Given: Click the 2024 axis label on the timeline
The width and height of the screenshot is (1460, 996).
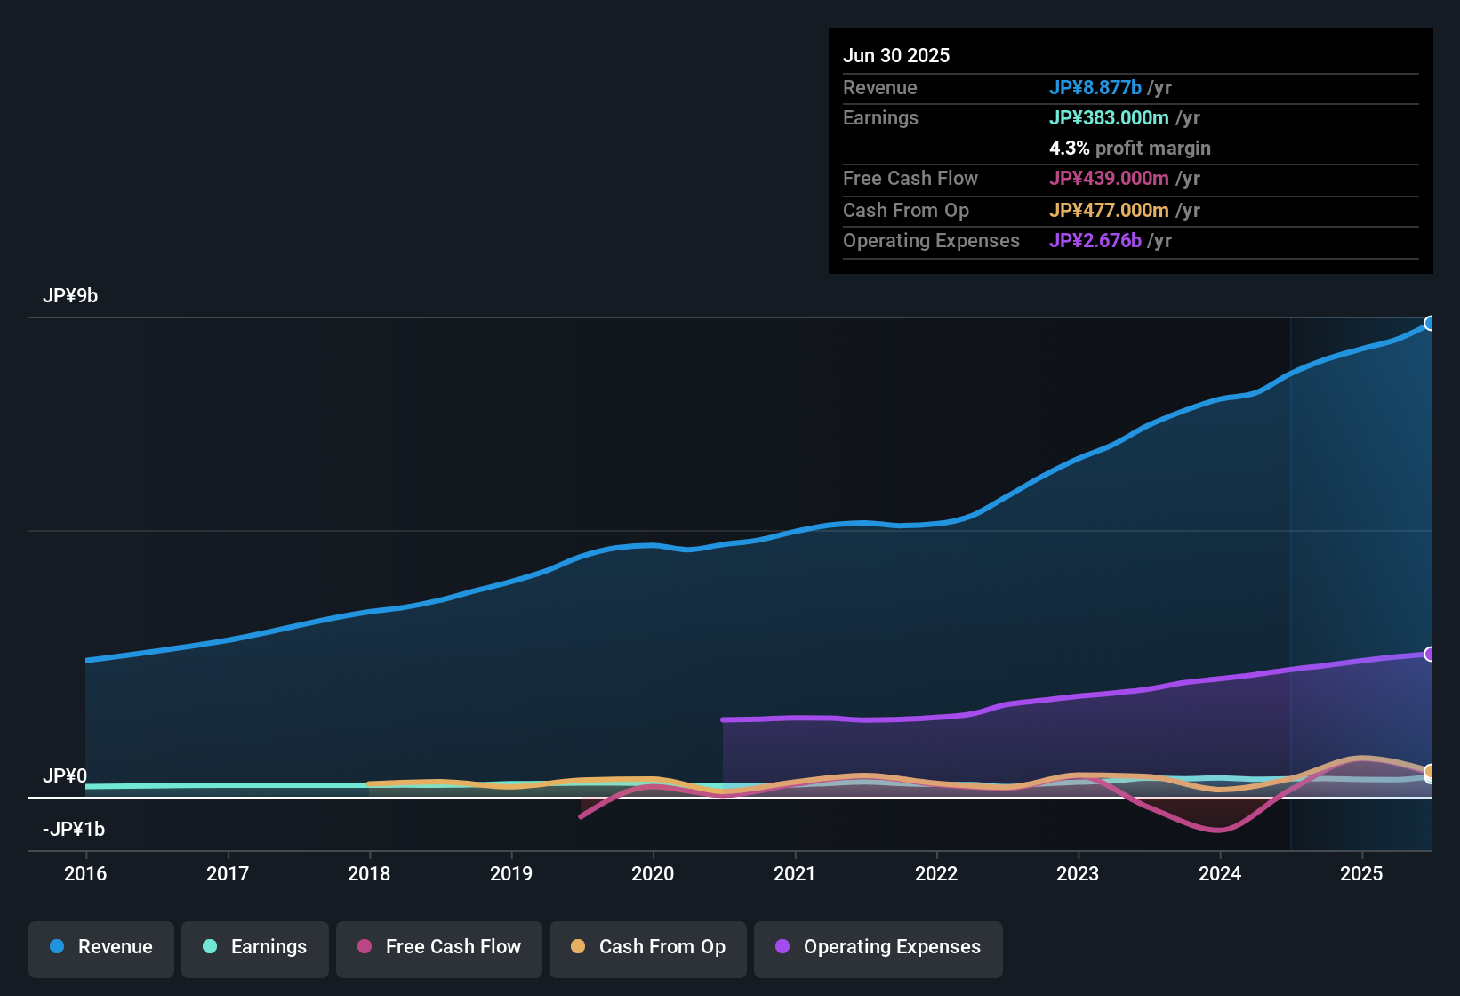Looking at the screenshot, I should coord(1220,874).
